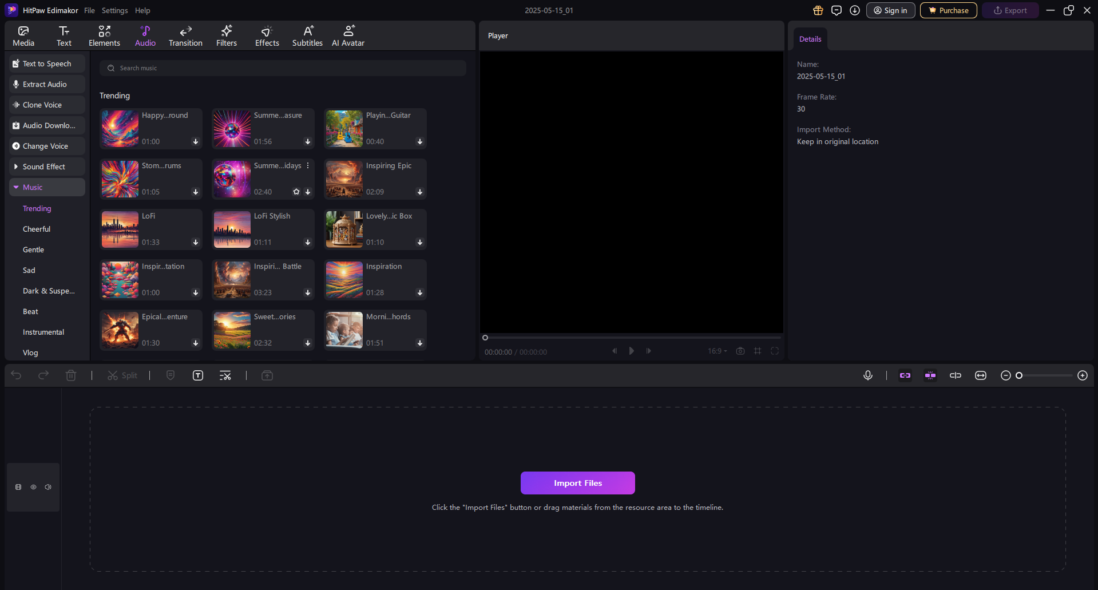Open the Clone Voice tool

click(x=47, y=105)
